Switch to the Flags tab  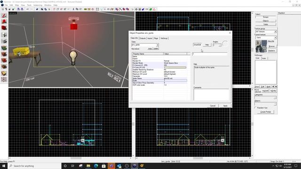[156, 38]
